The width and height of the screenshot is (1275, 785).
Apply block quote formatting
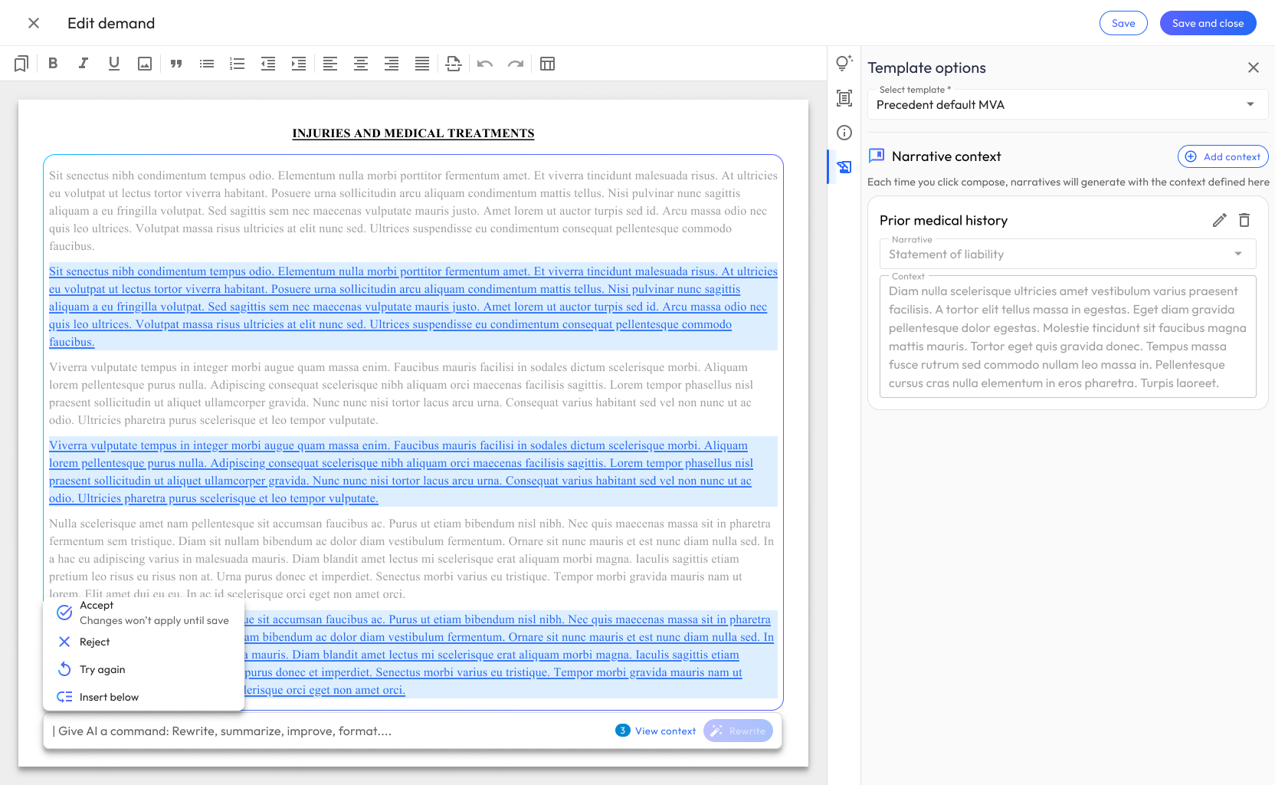176,64
